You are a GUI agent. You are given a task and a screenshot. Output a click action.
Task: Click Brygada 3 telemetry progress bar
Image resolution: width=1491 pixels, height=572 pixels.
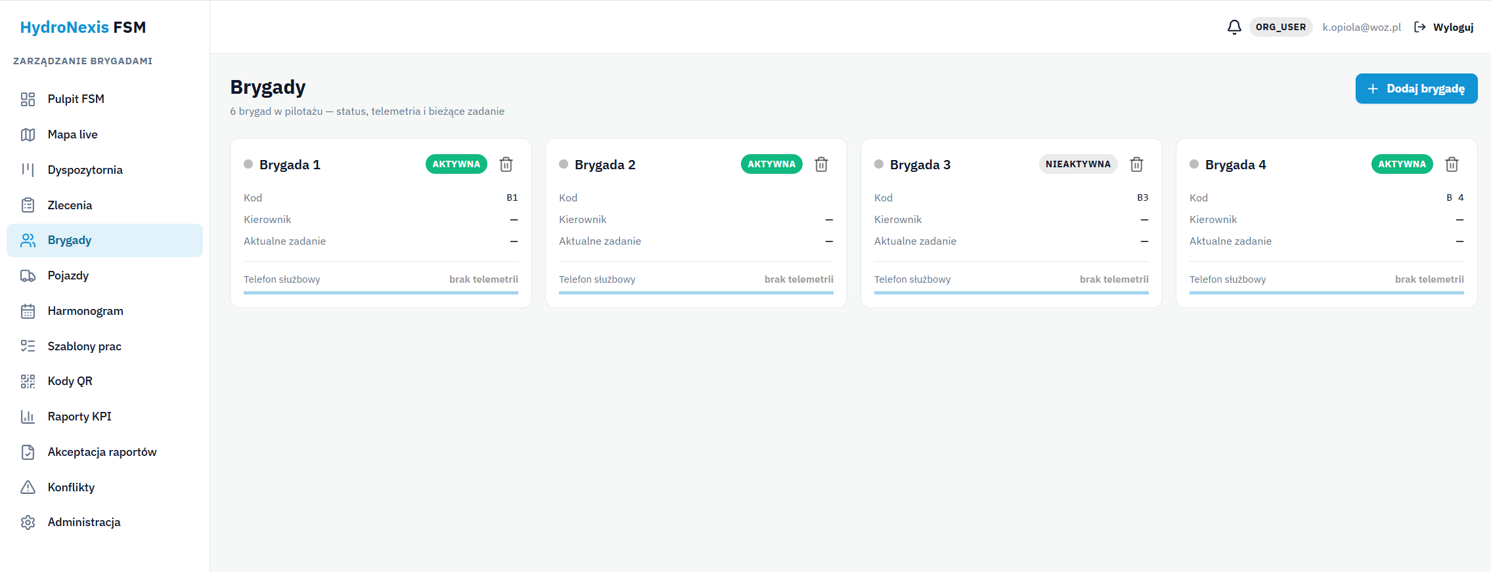tap(1012, 293)
